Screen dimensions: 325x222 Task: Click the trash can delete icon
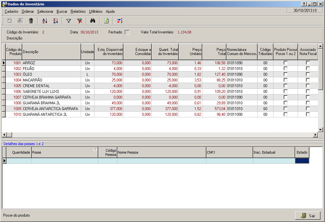click(31, 21)
